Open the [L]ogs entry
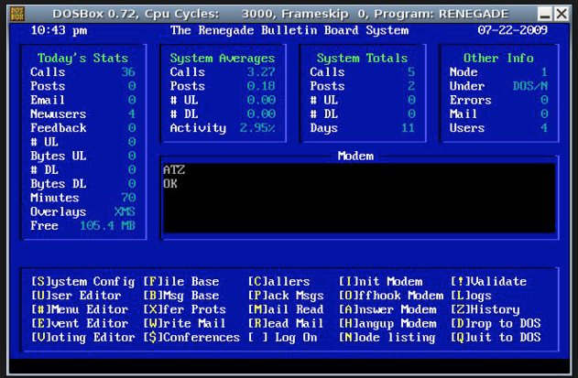 pos(471,296)
